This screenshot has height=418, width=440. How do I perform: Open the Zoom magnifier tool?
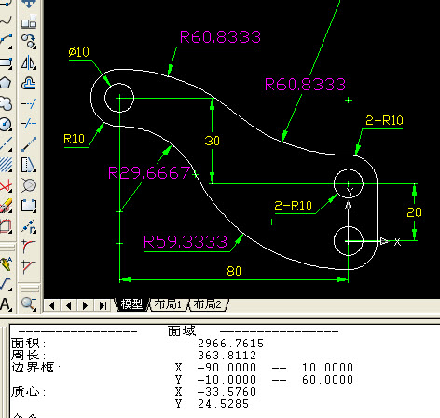29,303
